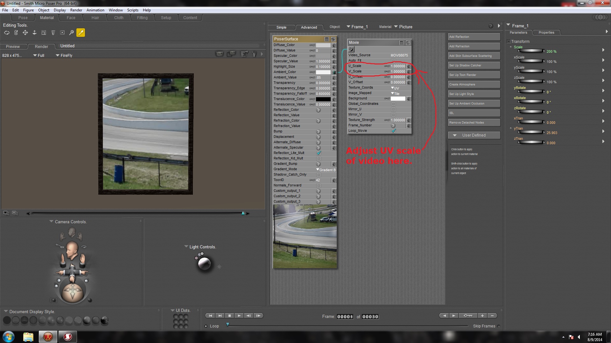This screenshot has height=343, width=611.
Task: Select the Rotate editing tool
Action: pos(7,33)
